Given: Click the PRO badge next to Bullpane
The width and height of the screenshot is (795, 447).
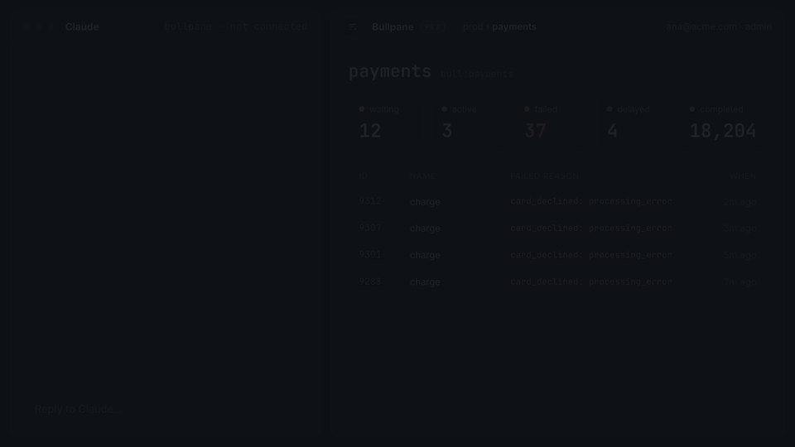Looking at the screenshot, I should tap(432, 26).
